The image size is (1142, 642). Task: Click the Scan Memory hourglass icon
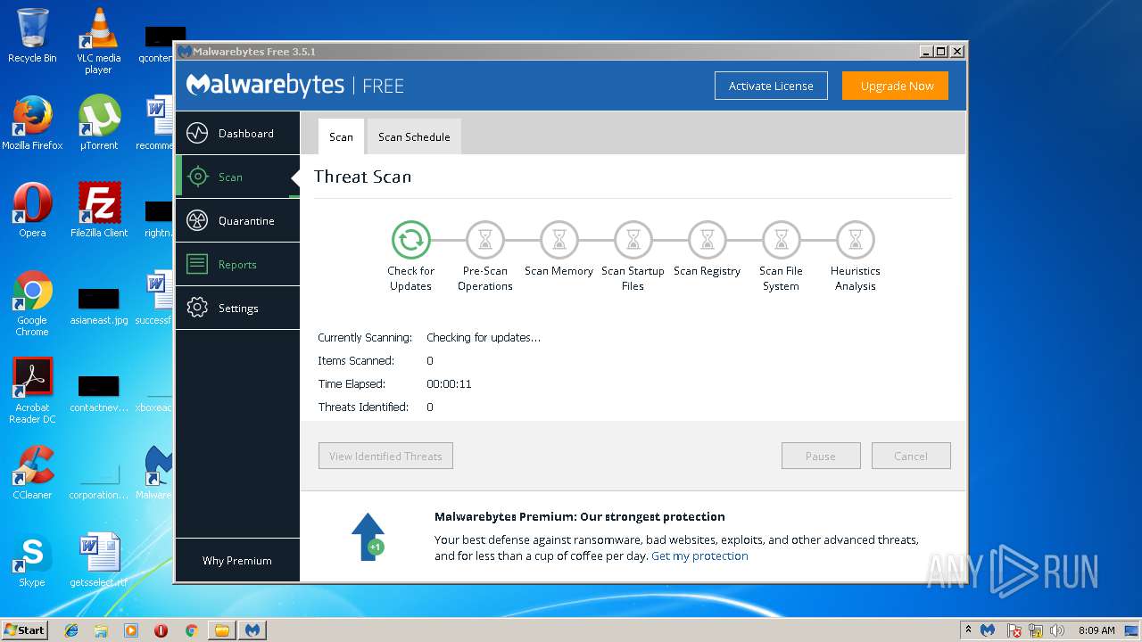559,240
